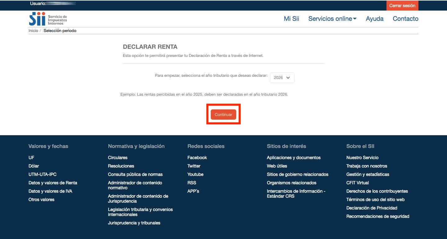View Jurisprudencia y tribunales link
This screenshot has width=447, height=239.
point(134,223)
